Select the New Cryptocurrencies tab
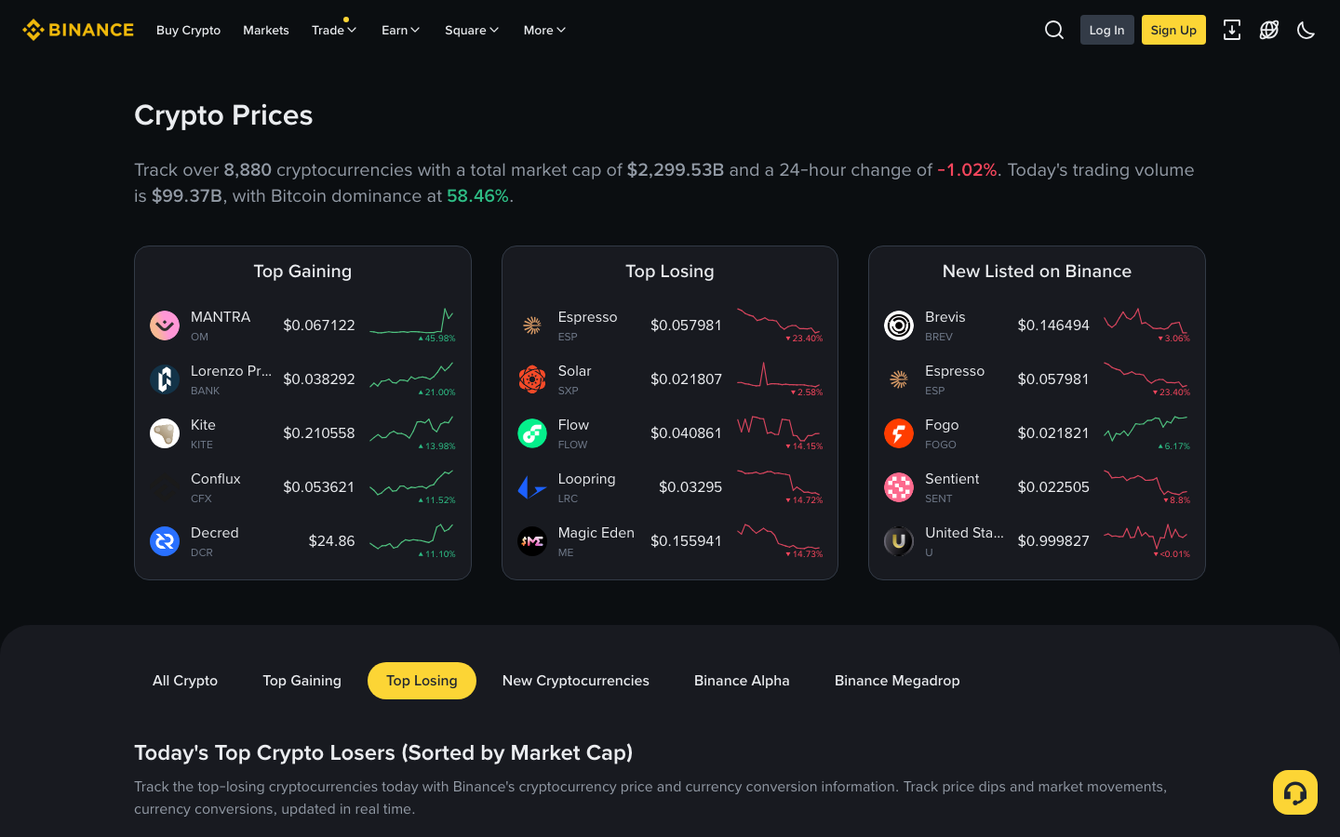Screen dimensions: 1340x837 575,681
